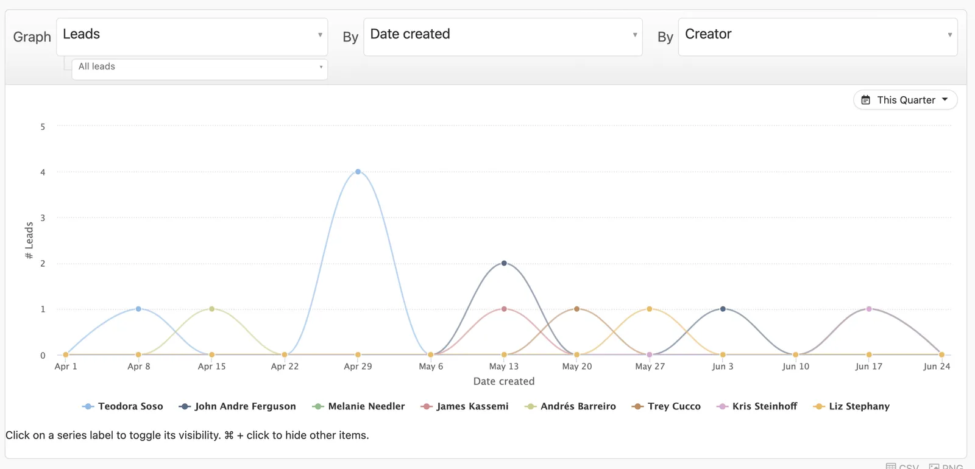Toggle James Kassemi series visibility

pyautogui.click(x=464, y=406)
